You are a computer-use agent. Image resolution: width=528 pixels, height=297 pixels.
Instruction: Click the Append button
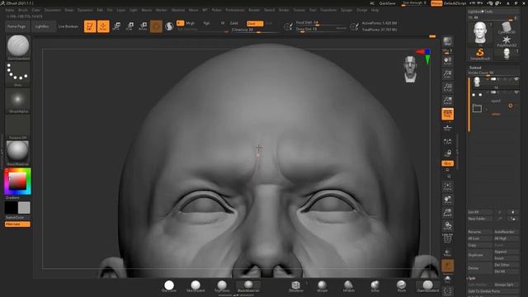click(506, 252)
